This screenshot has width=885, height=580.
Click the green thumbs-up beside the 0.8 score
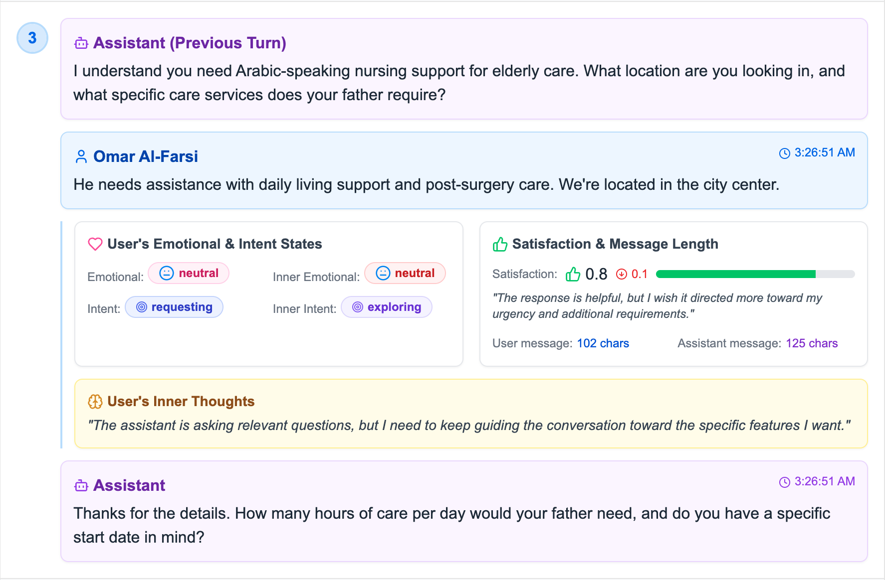[573, 274]
